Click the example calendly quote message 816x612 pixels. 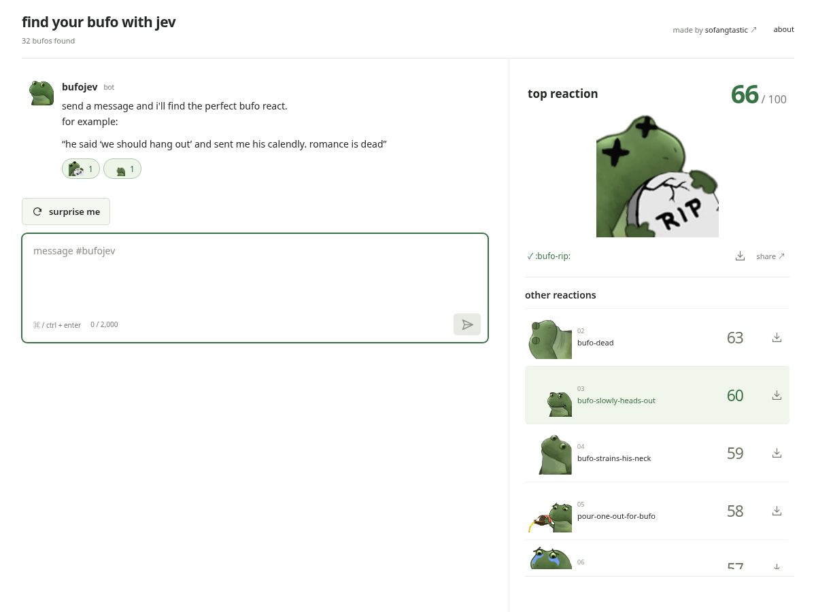(x=224, y=144)
